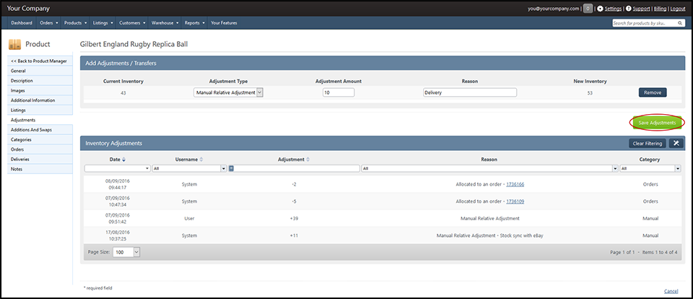
Task: Open the Deliveries sidebar tab
Action: (40, 159)
